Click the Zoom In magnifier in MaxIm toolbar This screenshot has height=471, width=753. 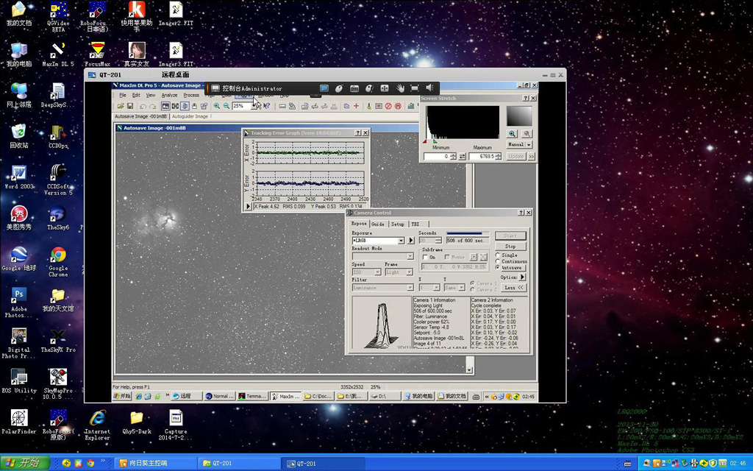click(x=217, y=106)
